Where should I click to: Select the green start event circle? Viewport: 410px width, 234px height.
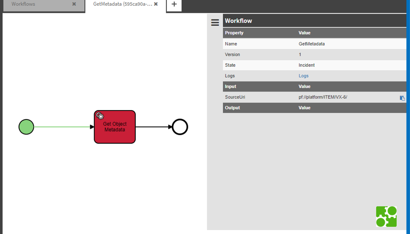click(27, 127)
